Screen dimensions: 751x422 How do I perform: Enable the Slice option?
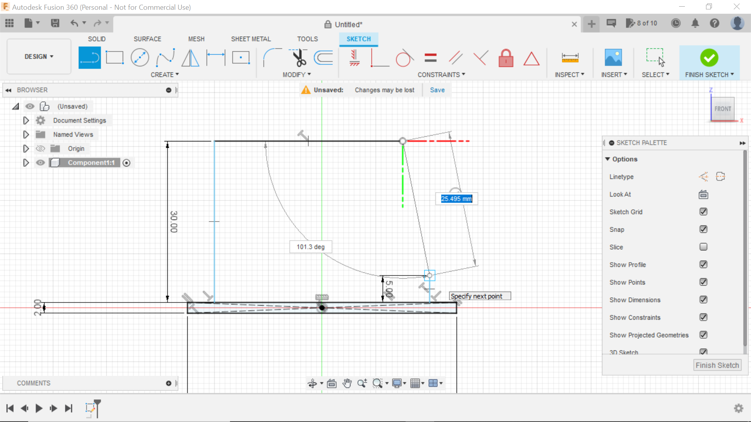click(703, 247)
